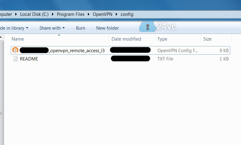The width and height of the screenshot is (241, 145).
Task: Sort files by Date modified column
Action: click(x=126, y=39)
